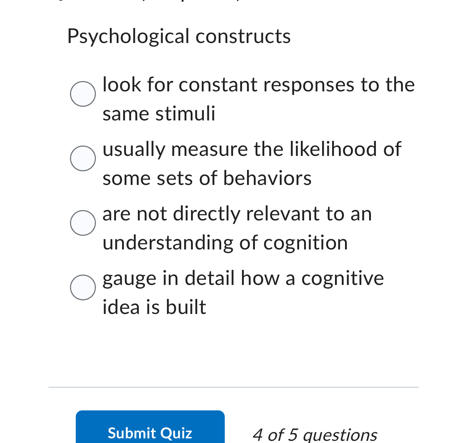Select 'are not directly relevant' radio button
461x443 pixels.
pyautogui.click(x=83, y=223)
